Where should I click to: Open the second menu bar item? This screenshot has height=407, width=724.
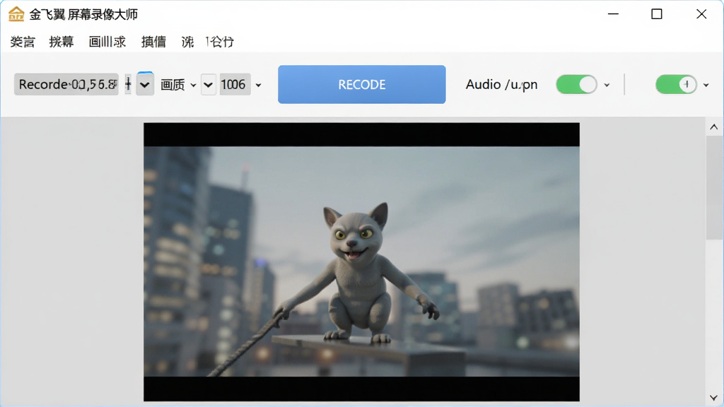[62, 42]
